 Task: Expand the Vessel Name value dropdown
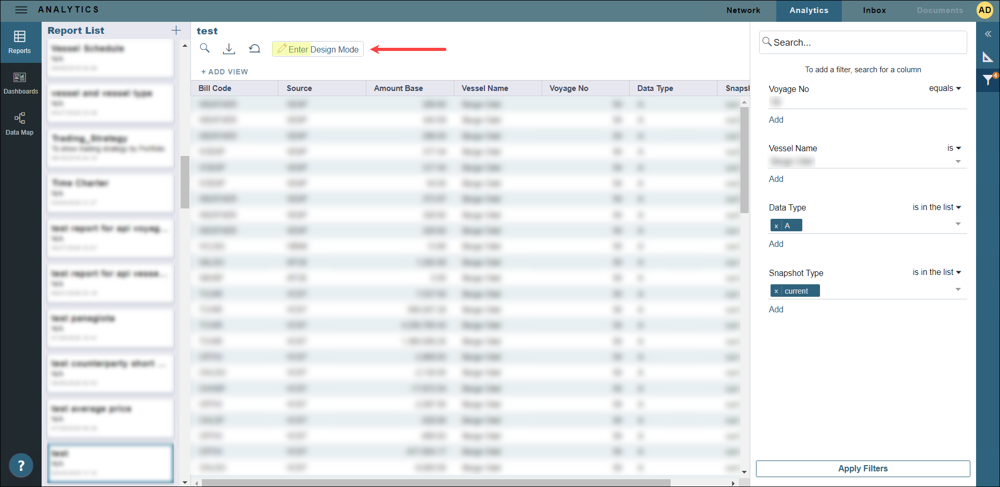pyautogui.click(x=958, y=162)
